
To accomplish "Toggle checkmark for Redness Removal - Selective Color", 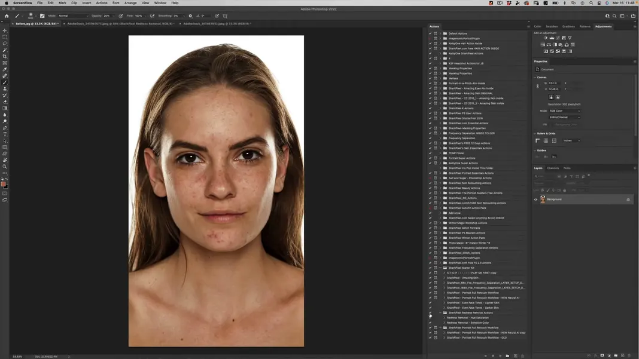I will pyautogui.click(x=430, y=323).
